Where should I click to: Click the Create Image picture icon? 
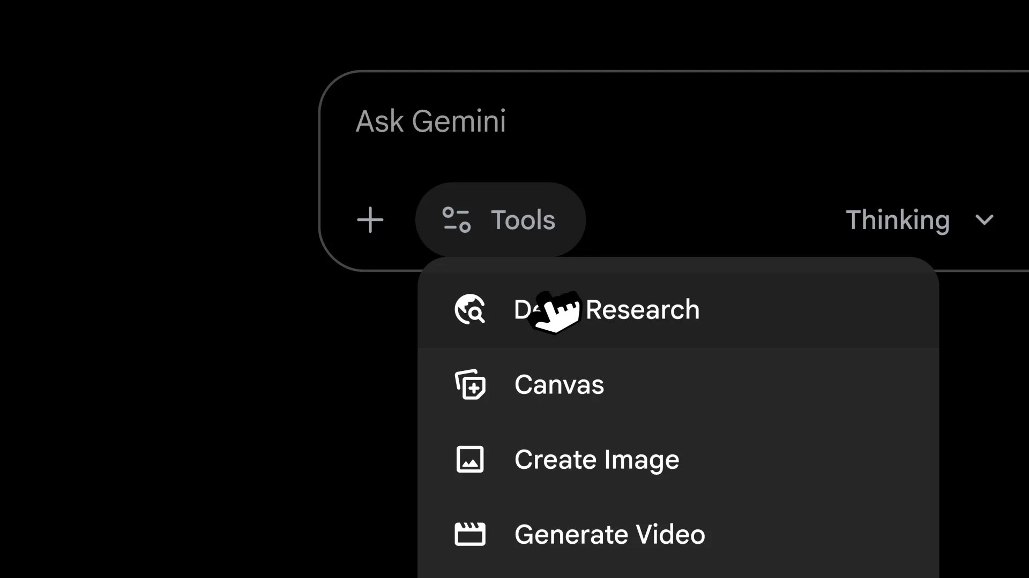click(x=470, y=459)
